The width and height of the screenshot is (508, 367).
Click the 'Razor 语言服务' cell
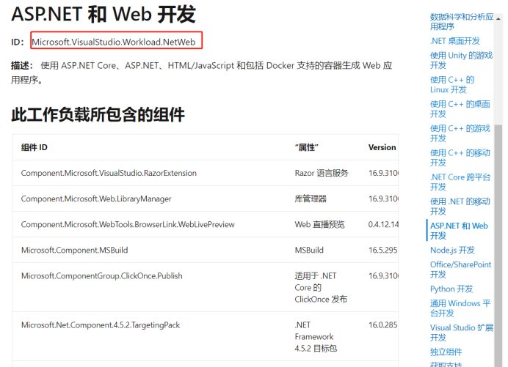tap(322, 173)
